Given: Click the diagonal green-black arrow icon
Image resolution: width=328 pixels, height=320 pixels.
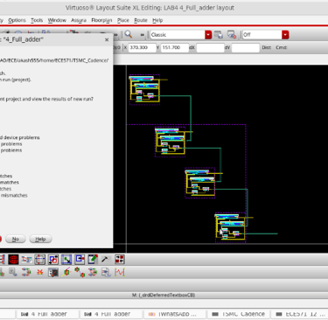Looking at the screenshot, I should point(66,259).
